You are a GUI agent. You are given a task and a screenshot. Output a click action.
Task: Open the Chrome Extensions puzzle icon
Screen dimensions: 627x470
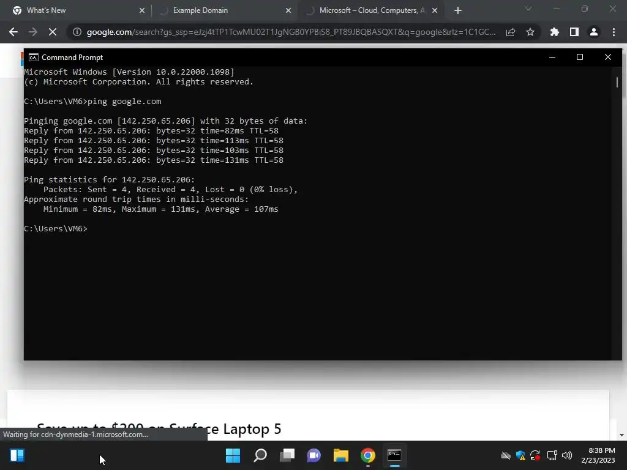(554, 32)
